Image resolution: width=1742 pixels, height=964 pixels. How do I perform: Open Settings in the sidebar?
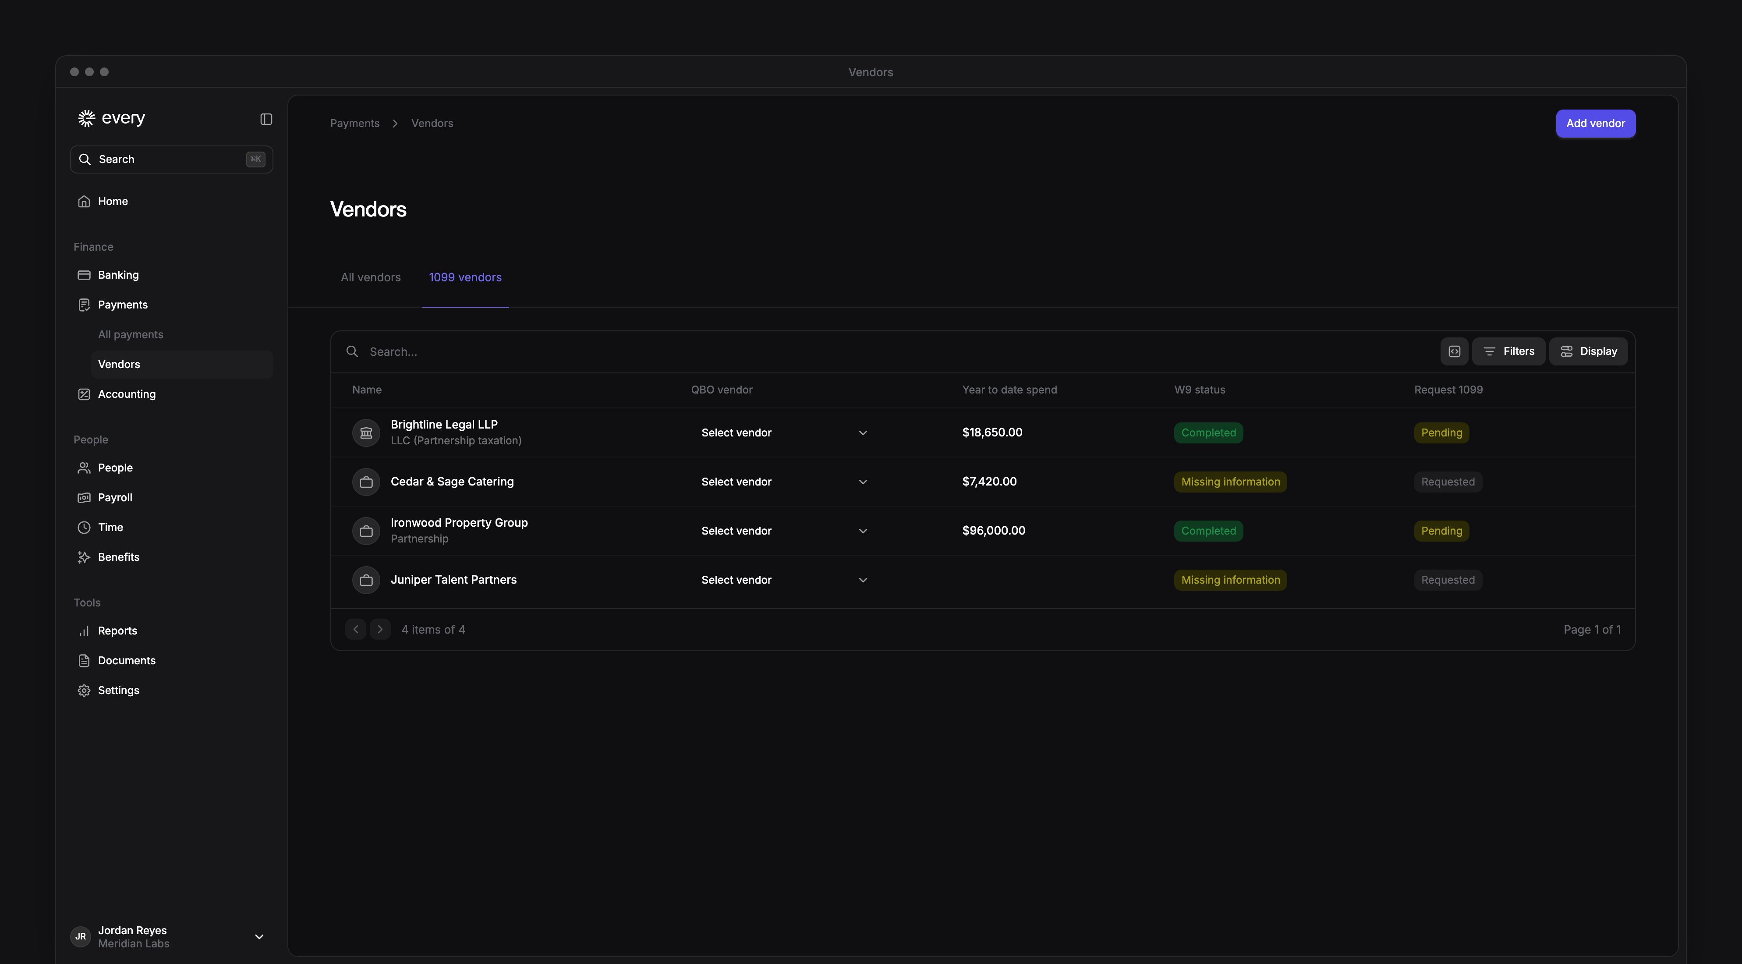[x=172, y=691]
